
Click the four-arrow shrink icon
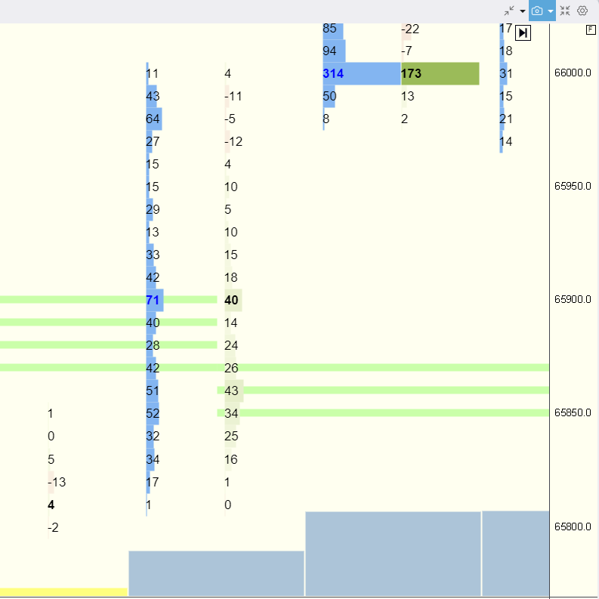point(565,11)
